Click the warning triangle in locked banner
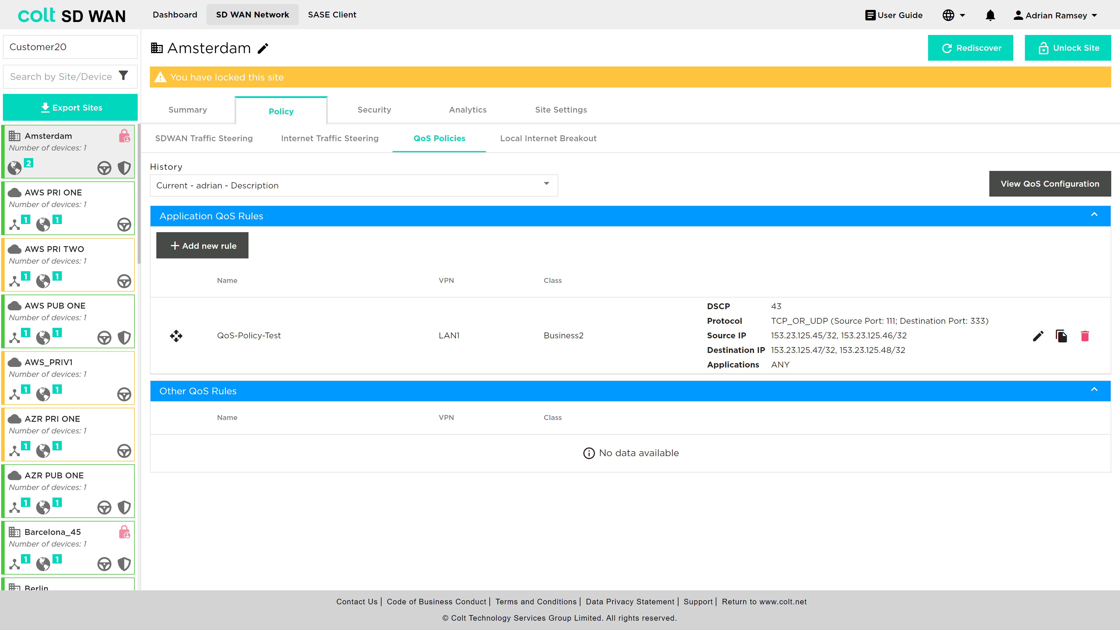This screenshot has width=1120, height=630. coord(160,77)
